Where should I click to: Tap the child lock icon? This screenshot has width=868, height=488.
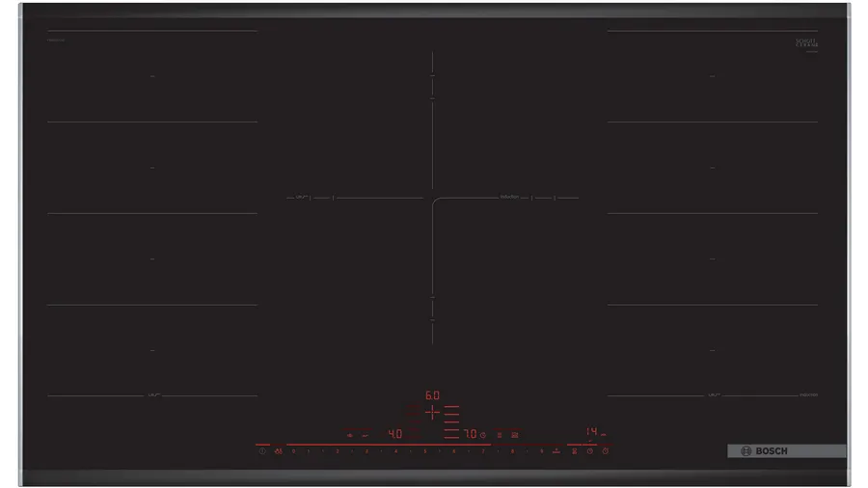[278, 450]
